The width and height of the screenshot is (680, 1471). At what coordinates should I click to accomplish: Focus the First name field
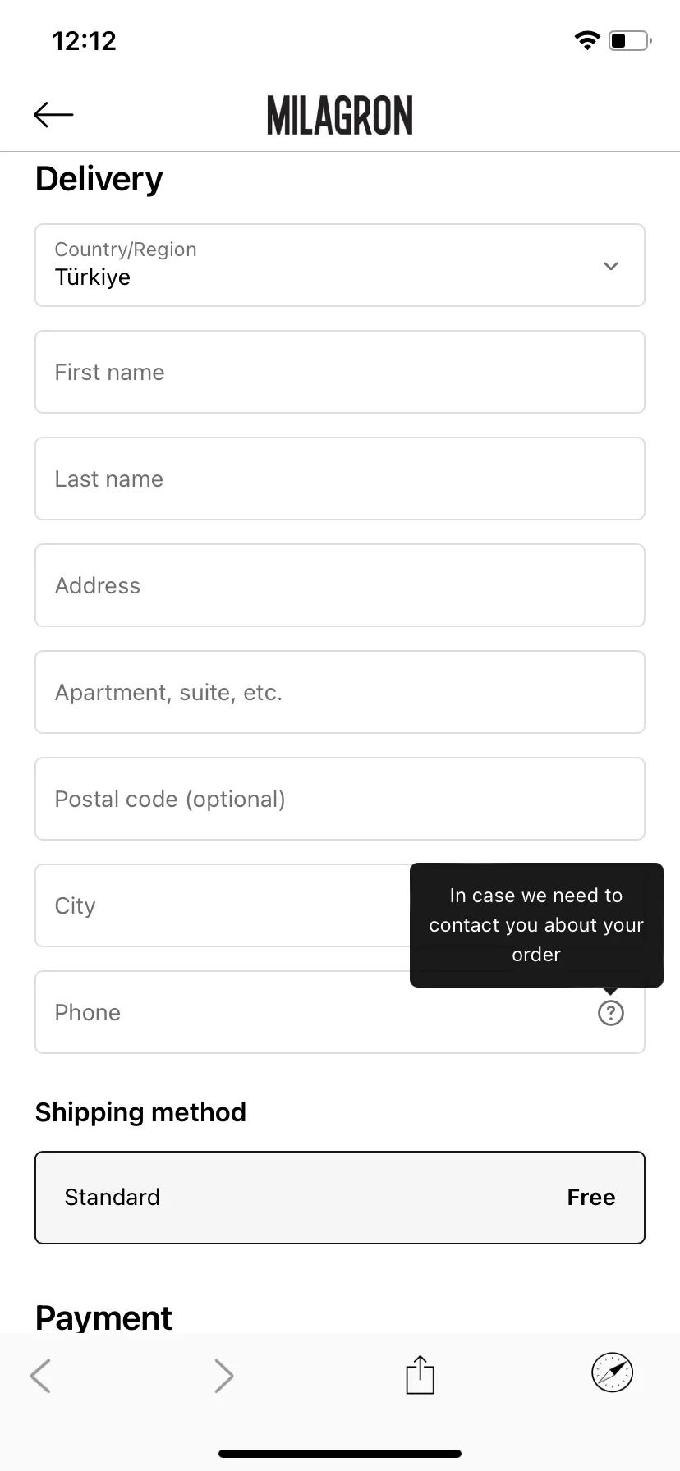pos(340,372)
